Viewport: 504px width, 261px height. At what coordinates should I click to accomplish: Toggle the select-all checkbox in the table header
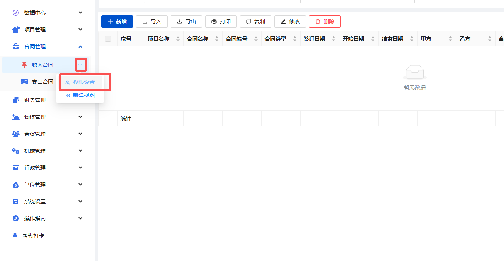(x=108, y=38)
